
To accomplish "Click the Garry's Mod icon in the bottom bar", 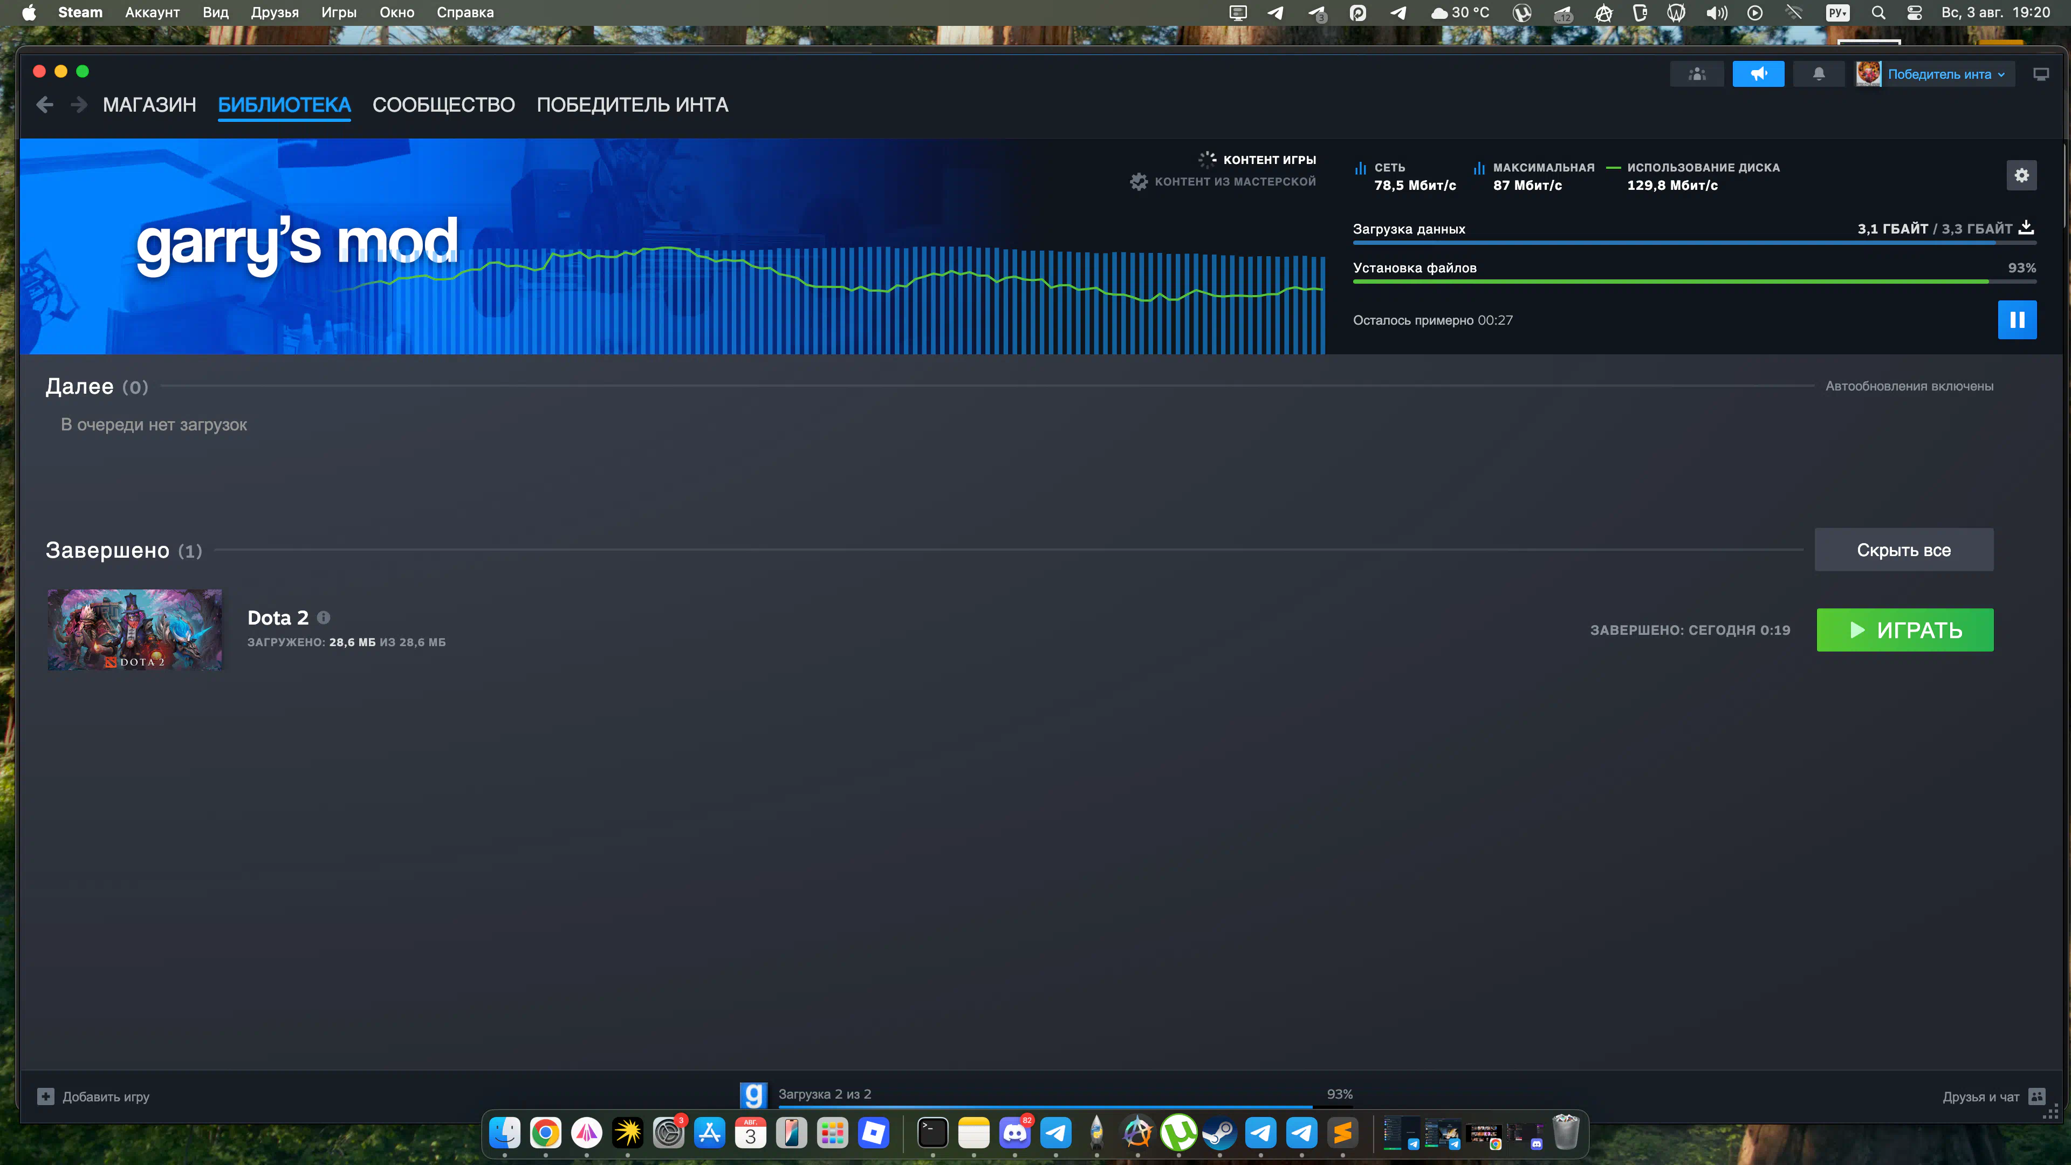I will coord(753,1095).
